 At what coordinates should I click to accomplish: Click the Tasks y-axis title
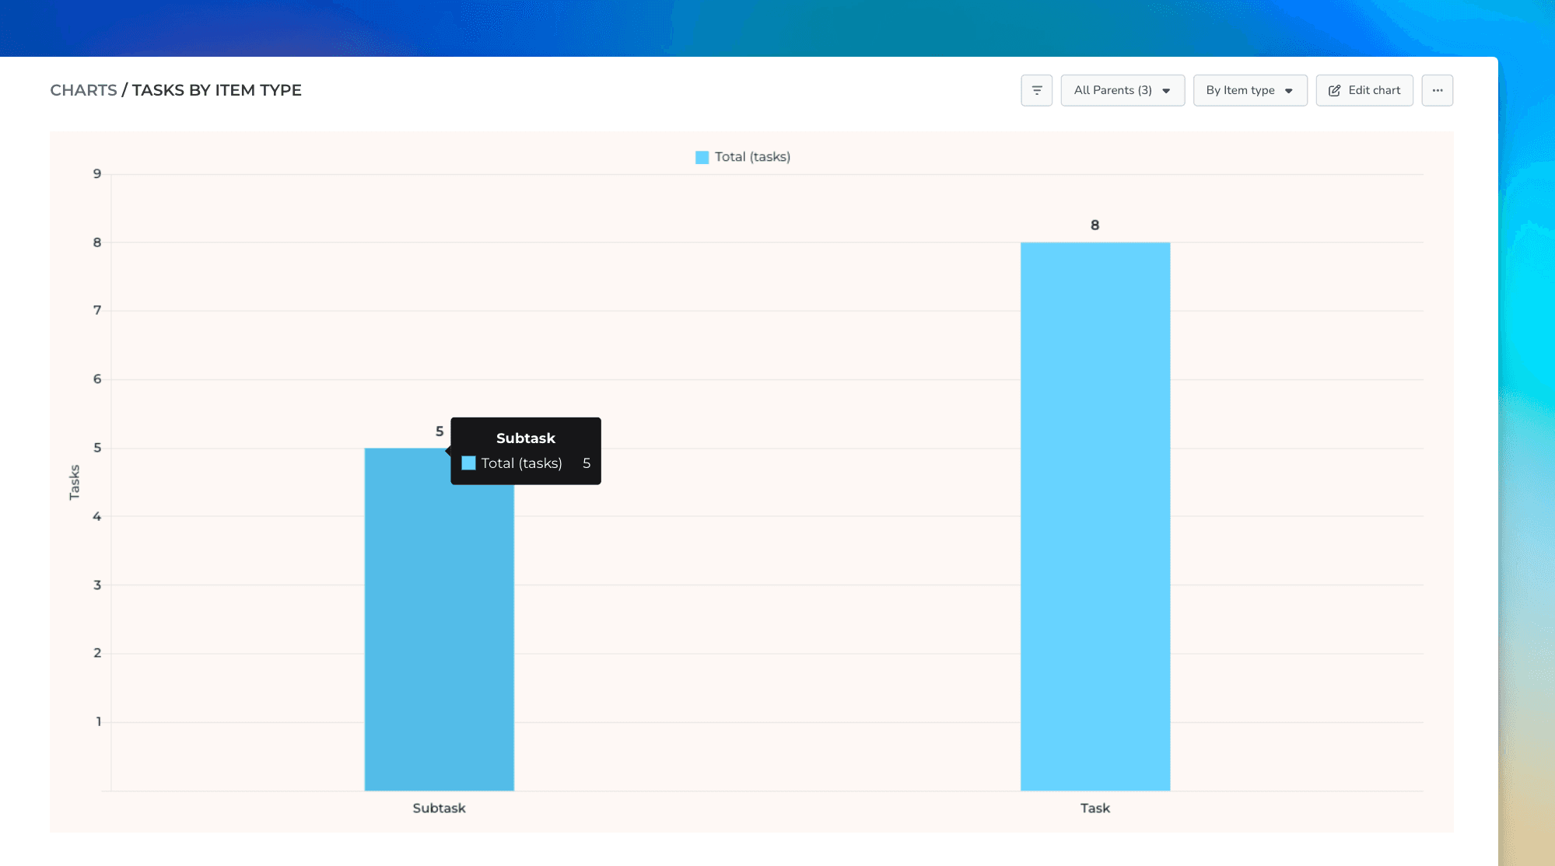[75, 482]
